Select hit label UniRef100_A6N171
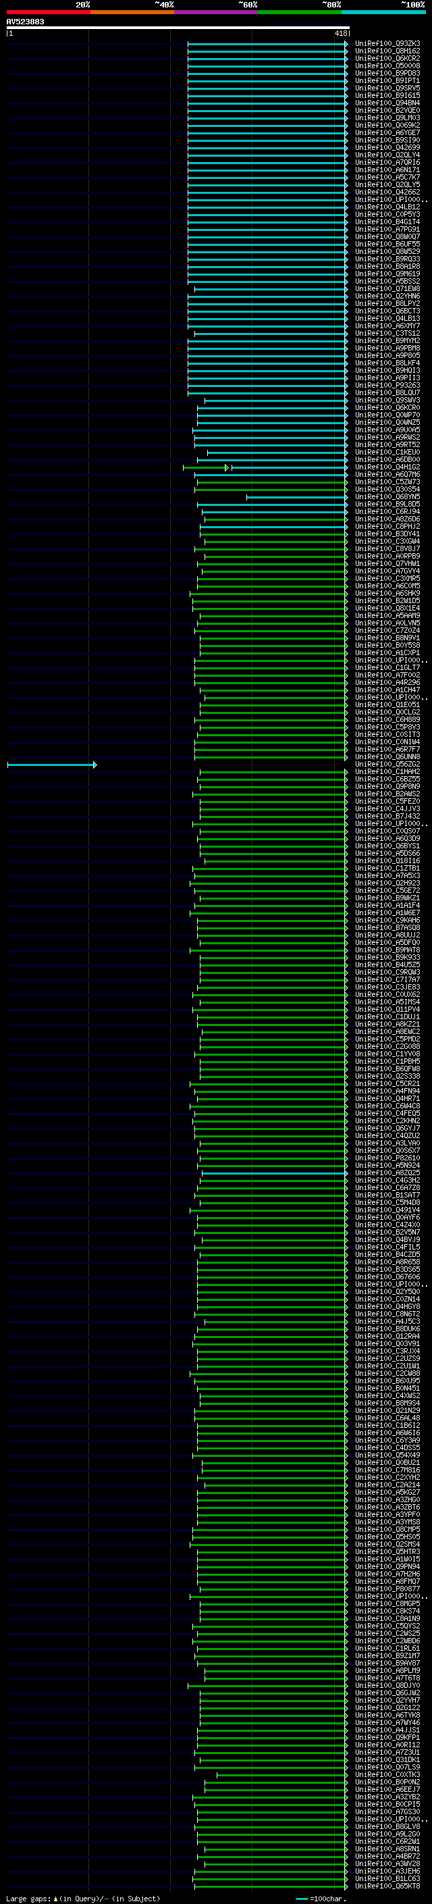 click(387, 170)
